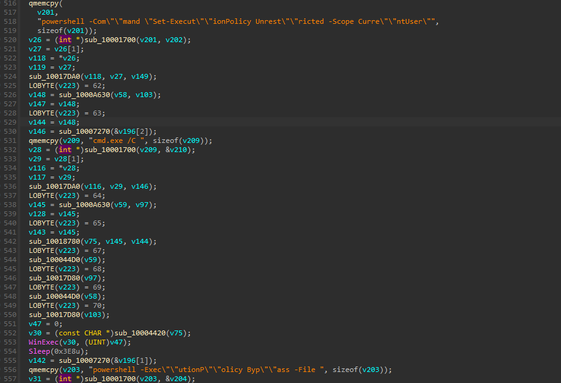This screenshot has width=561, height=383.
Task: Click sub_10017D80 on line 550
Action: click(54, 315)
